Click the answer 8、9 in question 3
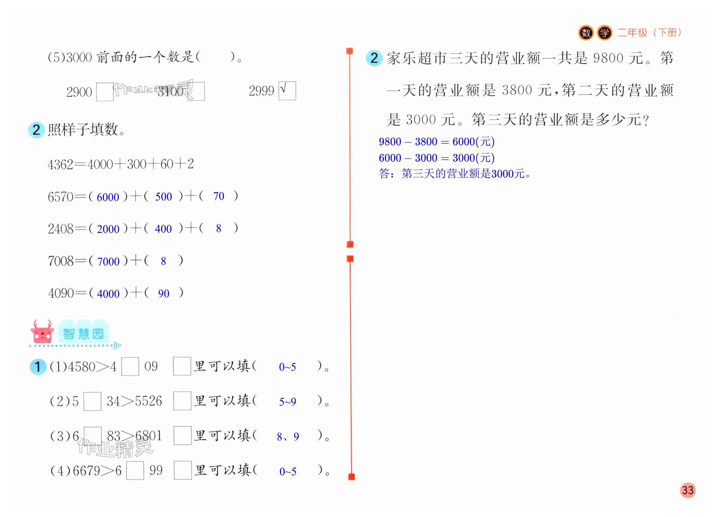713x517 pixels. [x=288, y=436]
